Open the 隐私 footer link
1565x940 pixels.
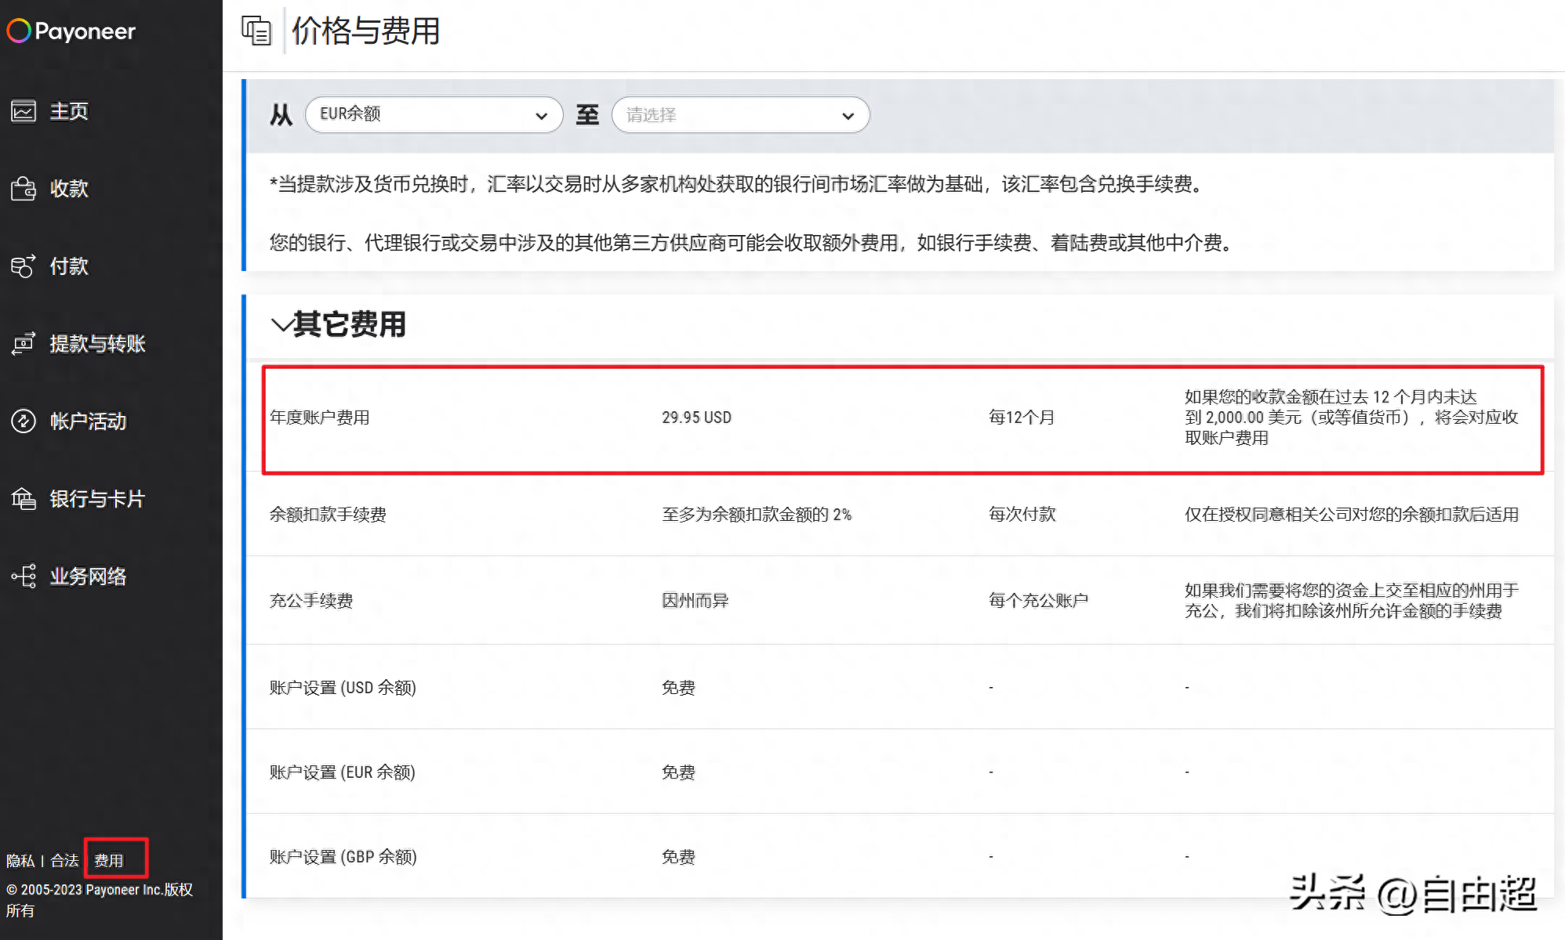coord(20,861)
